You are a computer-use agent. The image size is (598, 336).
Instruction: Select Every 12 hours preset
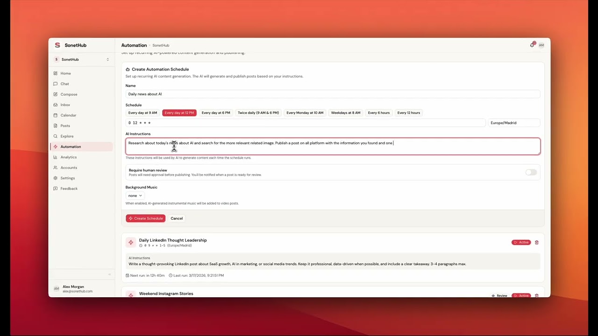coord(409,112)
